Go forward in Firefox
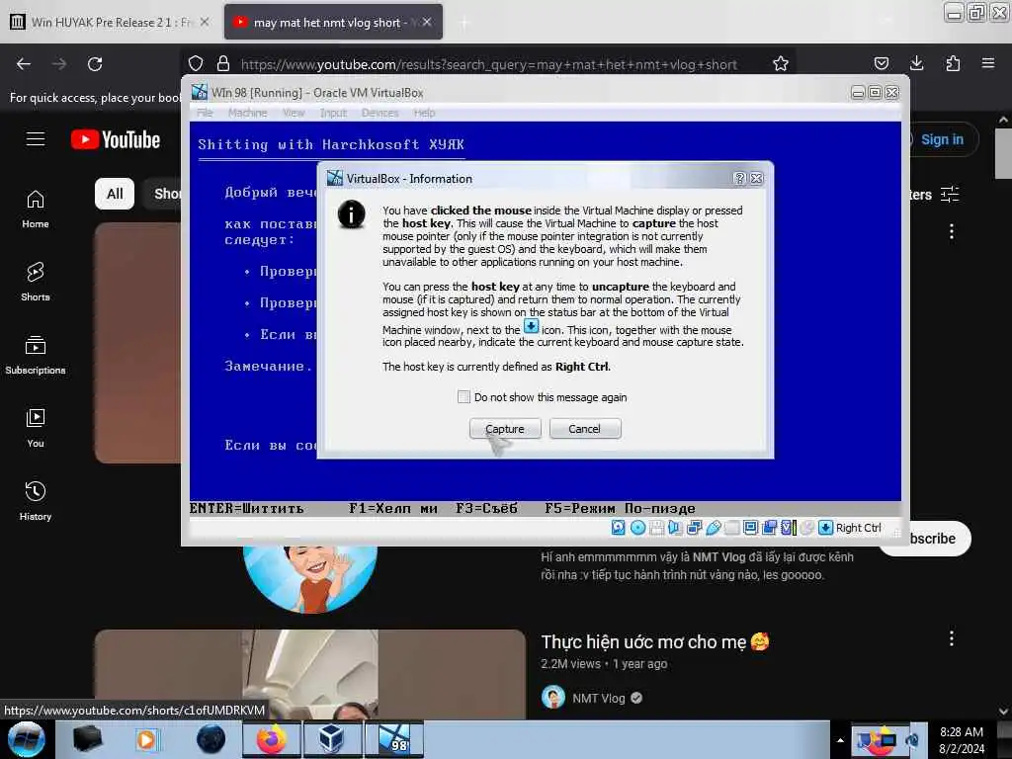1012x759 pixels. tap(59, 64)
